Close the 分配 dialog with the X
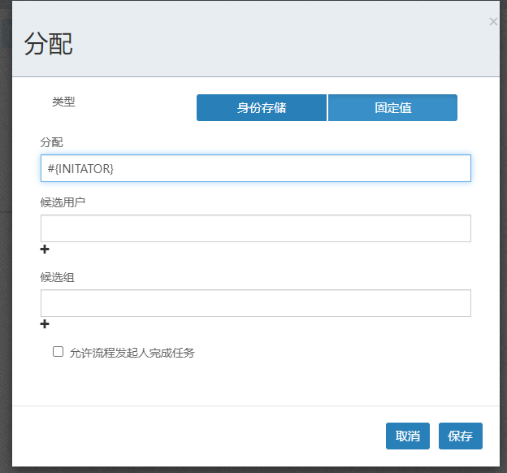Viewport: 507px width, 473px height. point(493,22)
